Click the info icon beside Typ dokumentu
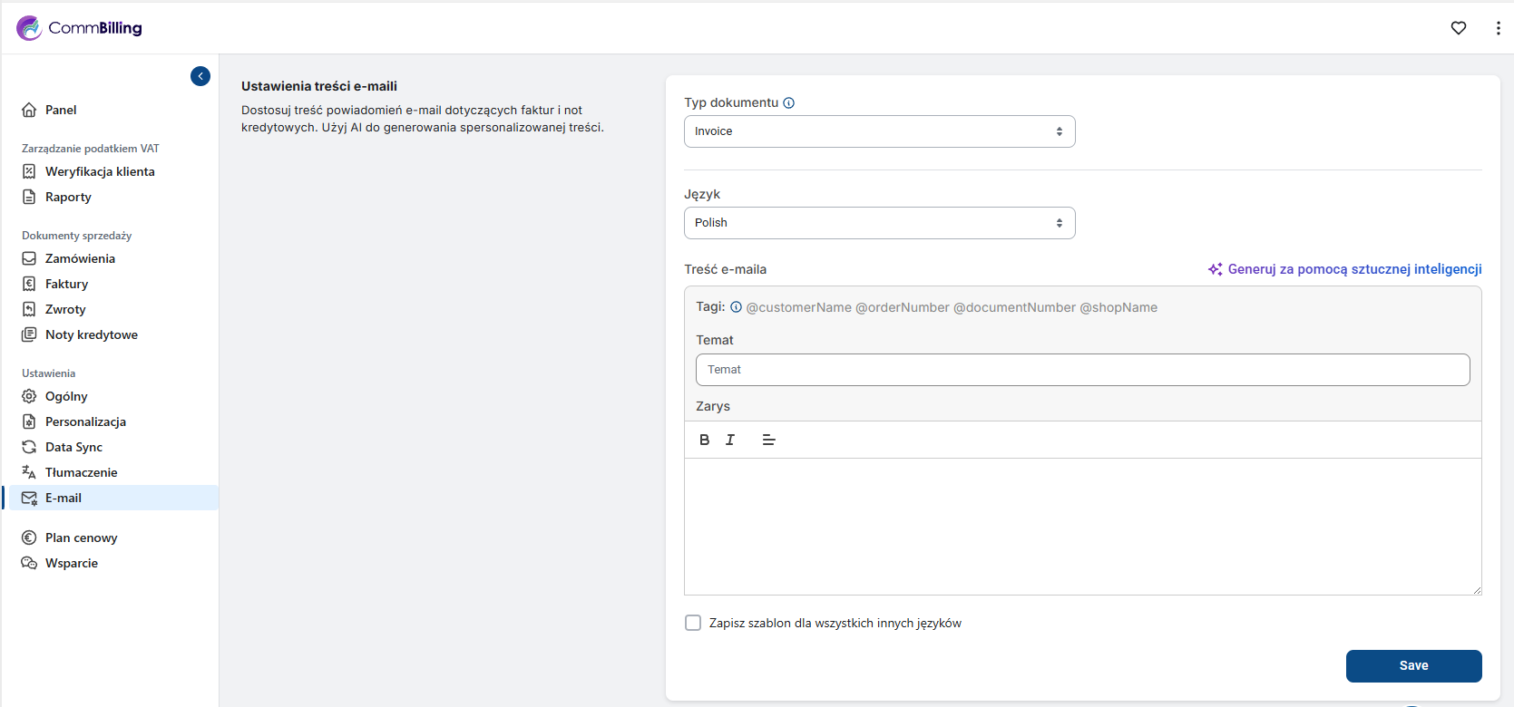The image size is (1514, 707). click(x=789, y=103)
